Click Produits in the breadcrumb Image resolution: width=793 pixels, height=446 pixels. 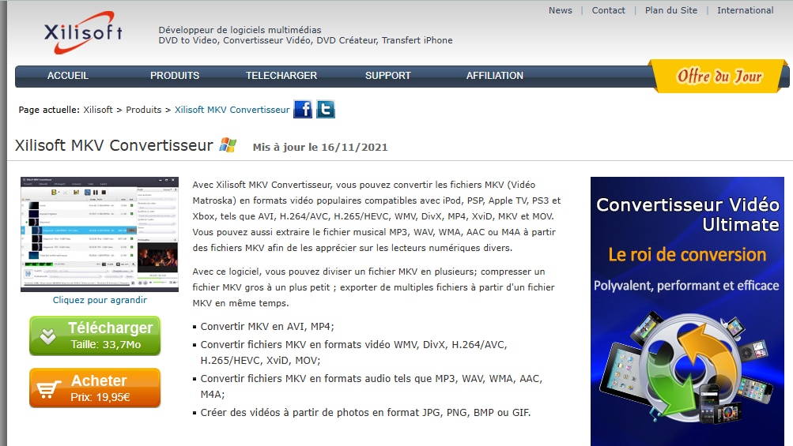[x=144, y=110]
